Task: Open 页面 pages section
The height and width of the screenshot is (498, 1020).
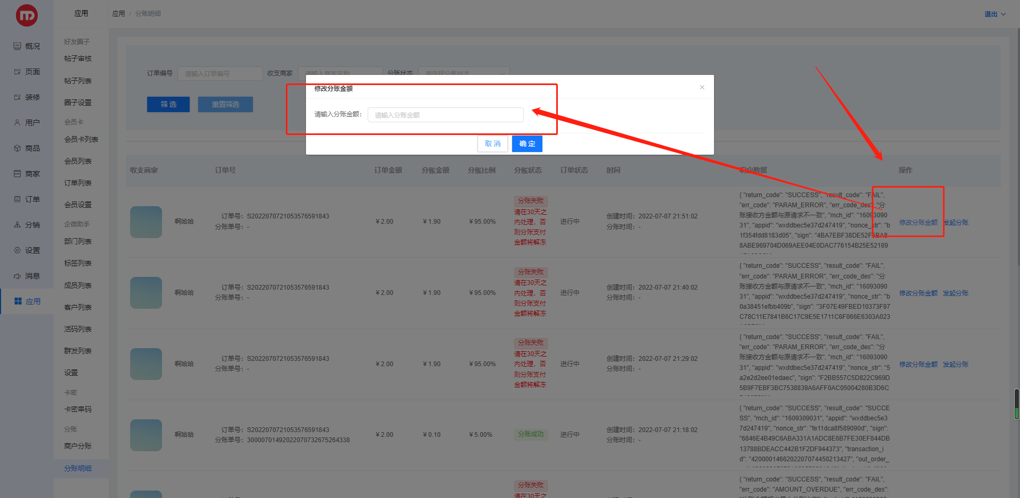Action: tap(27, 72)
